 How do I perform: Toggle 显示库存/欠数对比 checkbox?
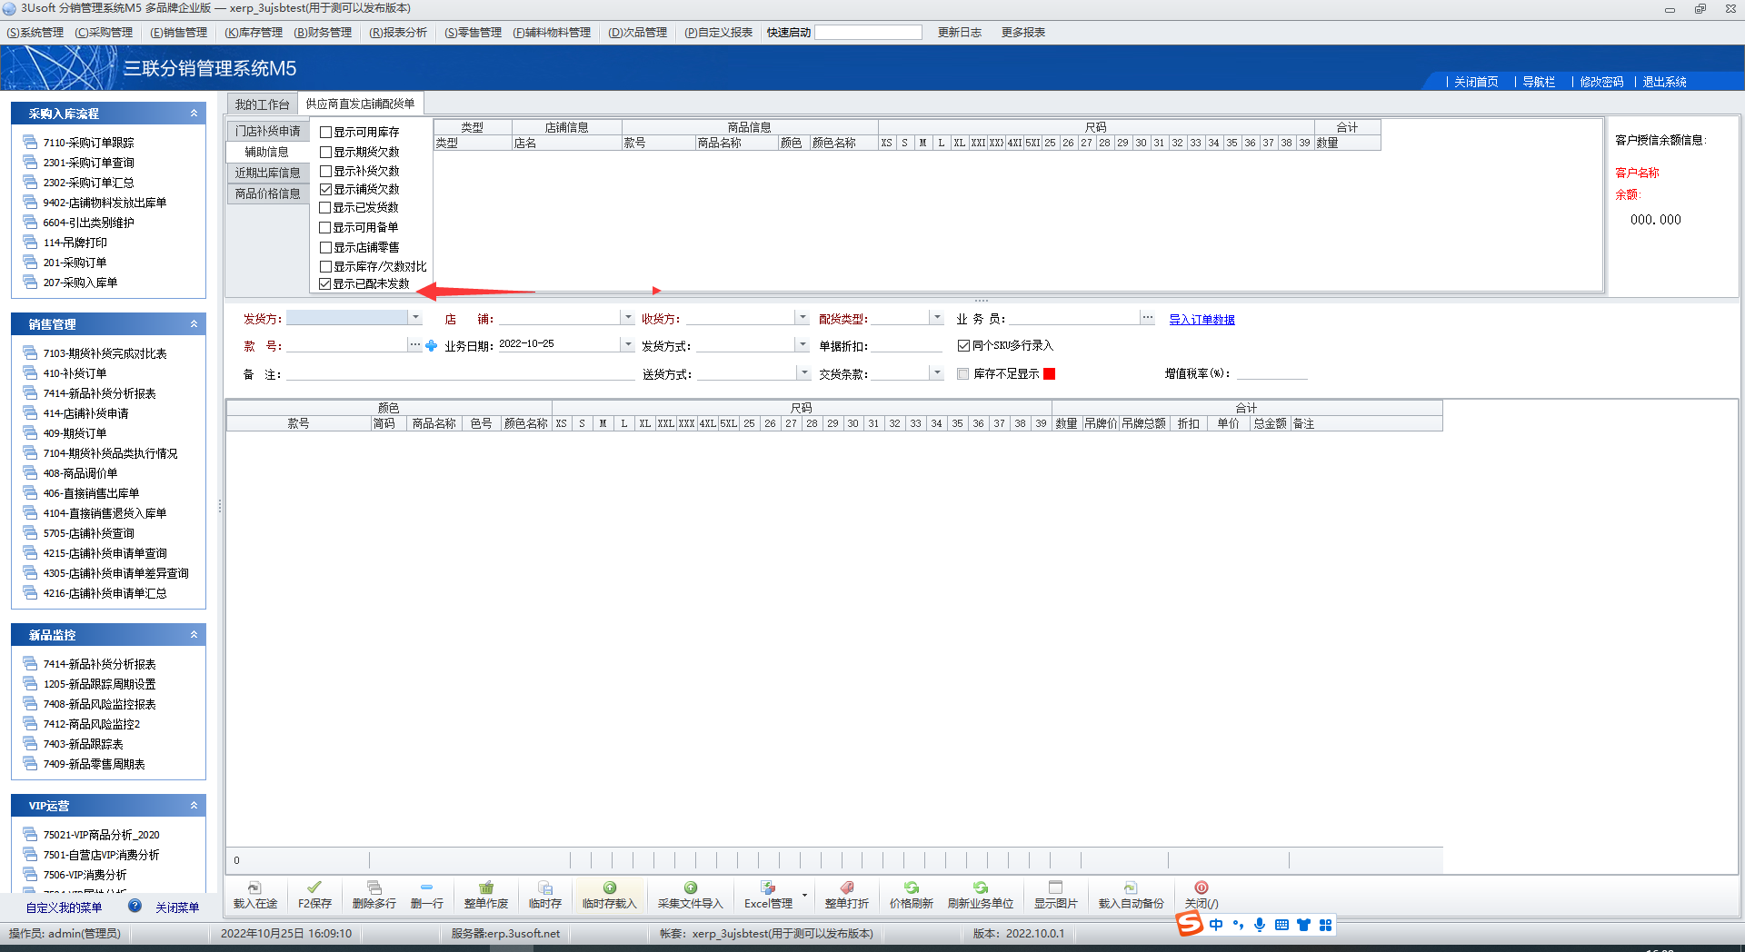click(325, 267)
